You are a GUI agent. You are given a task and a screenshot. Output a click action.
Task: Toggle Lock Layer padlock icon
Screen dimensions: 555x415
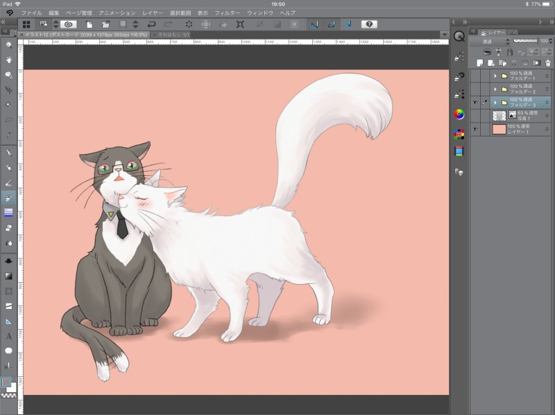(x=510, y=52)
